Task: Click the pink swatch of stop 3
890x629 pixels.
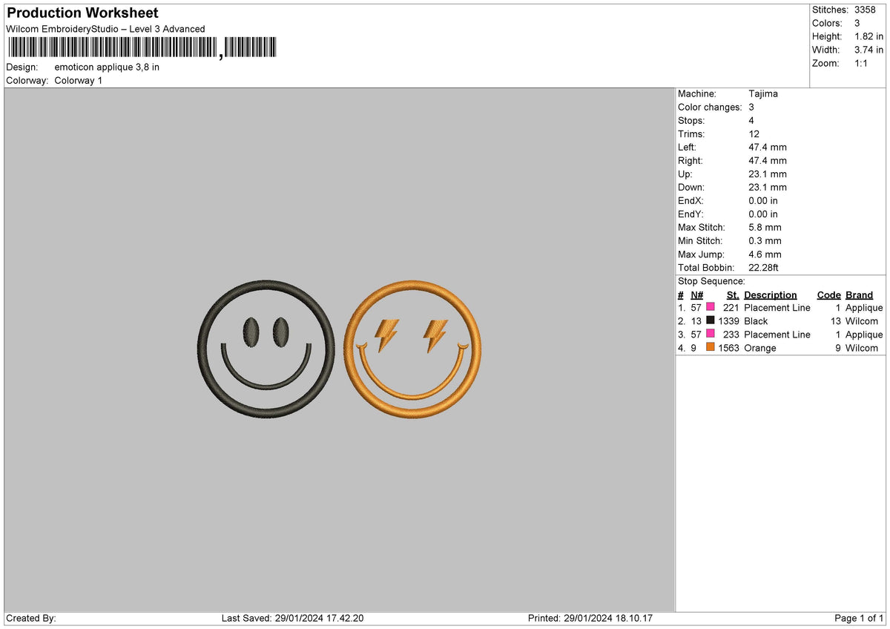Action: click(711, 334)
